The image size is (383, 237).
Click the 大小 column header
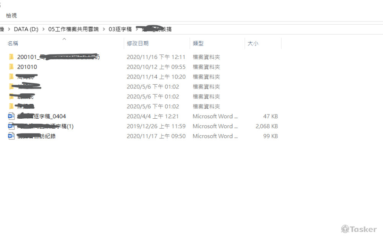253,43
